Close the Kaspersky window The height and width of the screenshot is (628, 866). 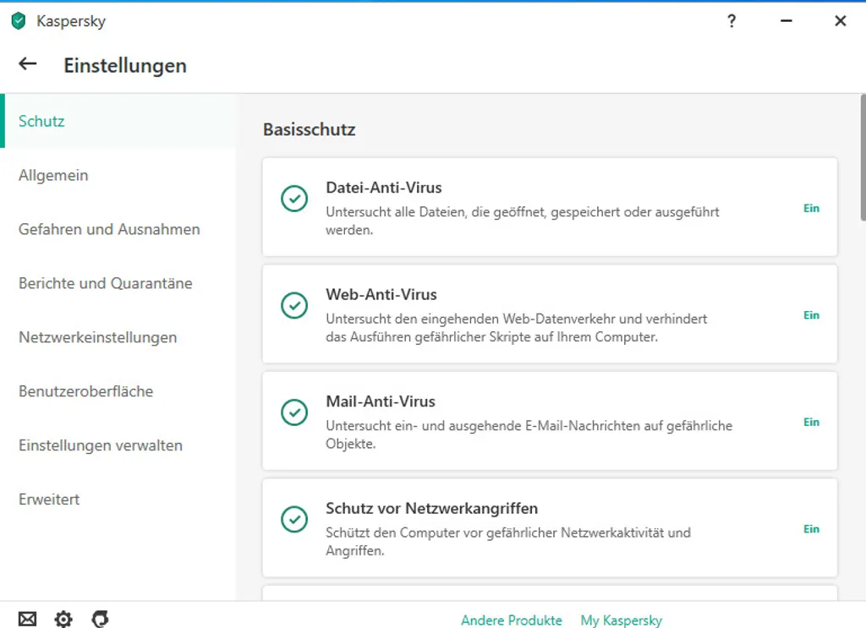click(x=840, y=21)
